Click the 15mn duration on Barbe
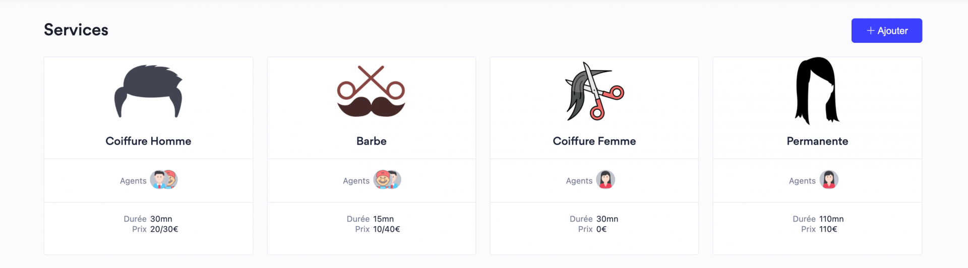Screen dimensions: 968x268 384,219
